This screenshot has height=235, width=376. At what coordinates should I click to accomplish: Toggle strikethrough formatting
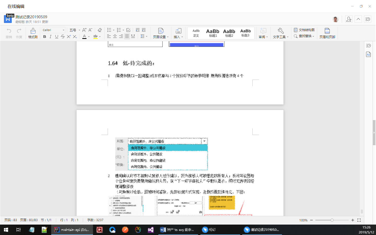[63, 37]
